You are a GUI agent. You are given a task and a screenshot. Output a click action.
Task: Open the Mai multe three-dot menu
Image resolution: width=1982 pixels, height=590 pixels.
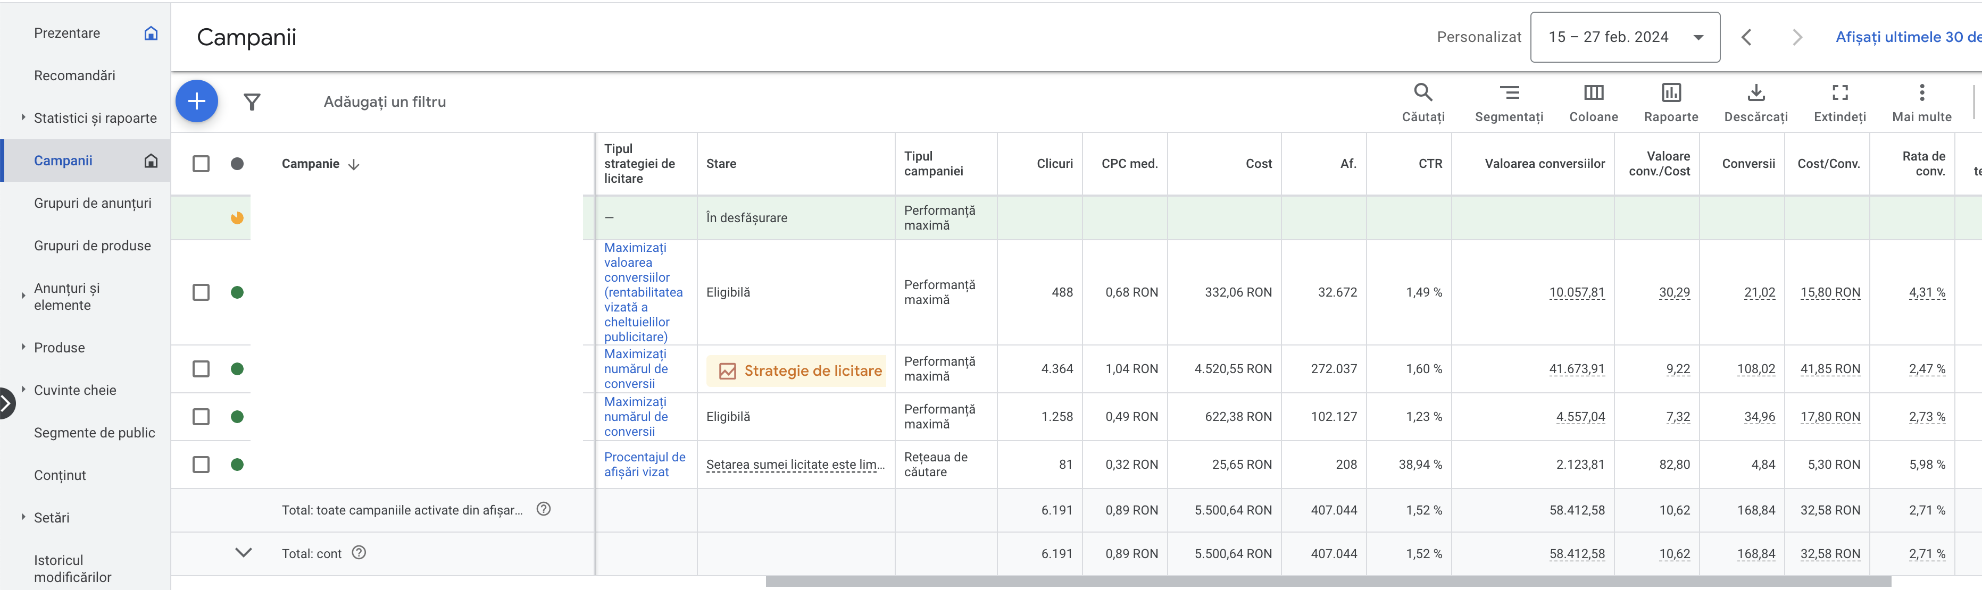coord(1922,92)
